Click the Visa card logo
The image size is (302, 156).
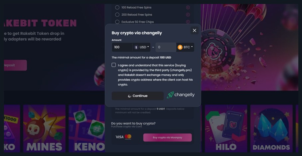119,137
